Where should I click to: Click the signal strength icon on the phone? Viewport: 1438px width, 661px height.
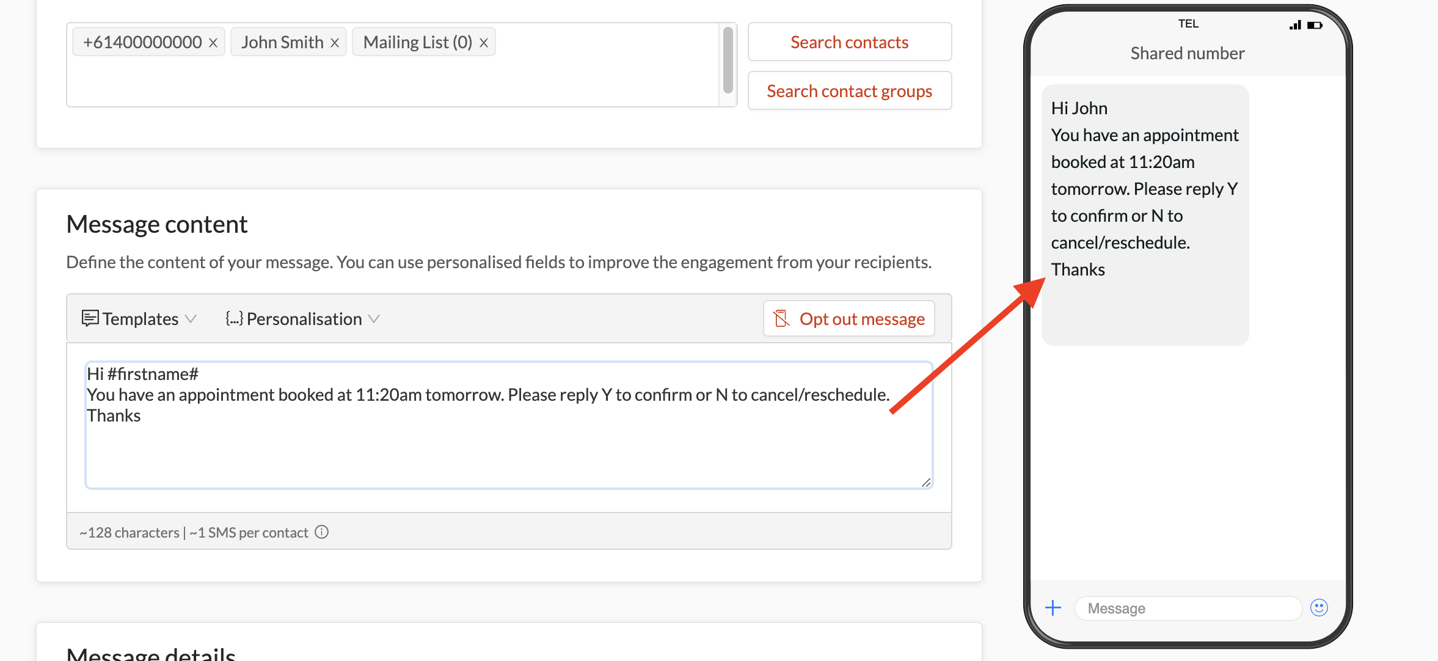point(1294,26)
